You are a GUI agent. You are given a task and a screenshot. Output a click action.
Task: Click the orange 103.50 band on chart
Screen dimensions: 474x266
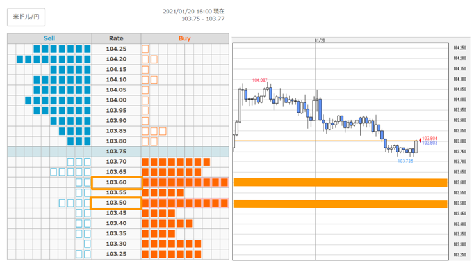[340, 204]
